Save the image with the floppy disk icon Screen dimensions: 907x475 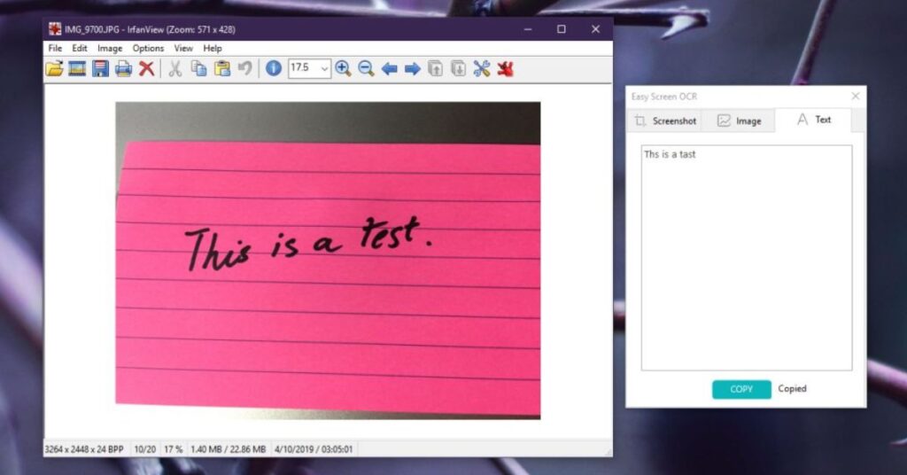pos(100,68)
